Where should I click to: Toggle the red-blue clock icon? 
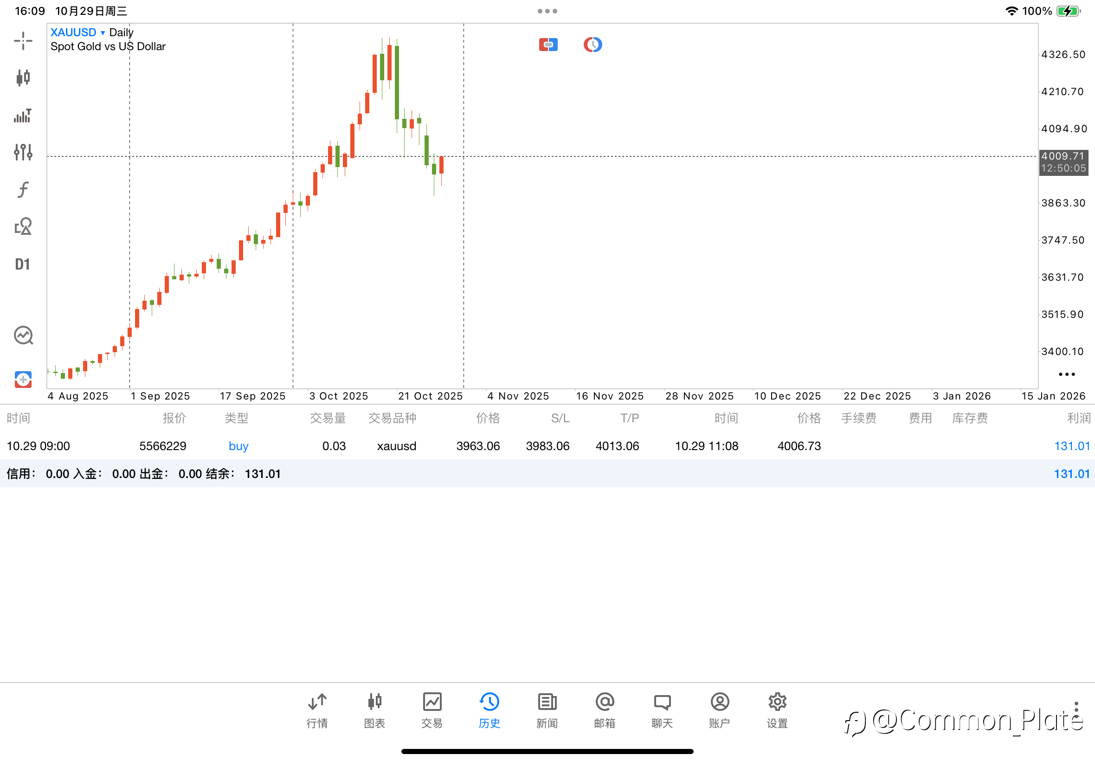pos(593,45)
